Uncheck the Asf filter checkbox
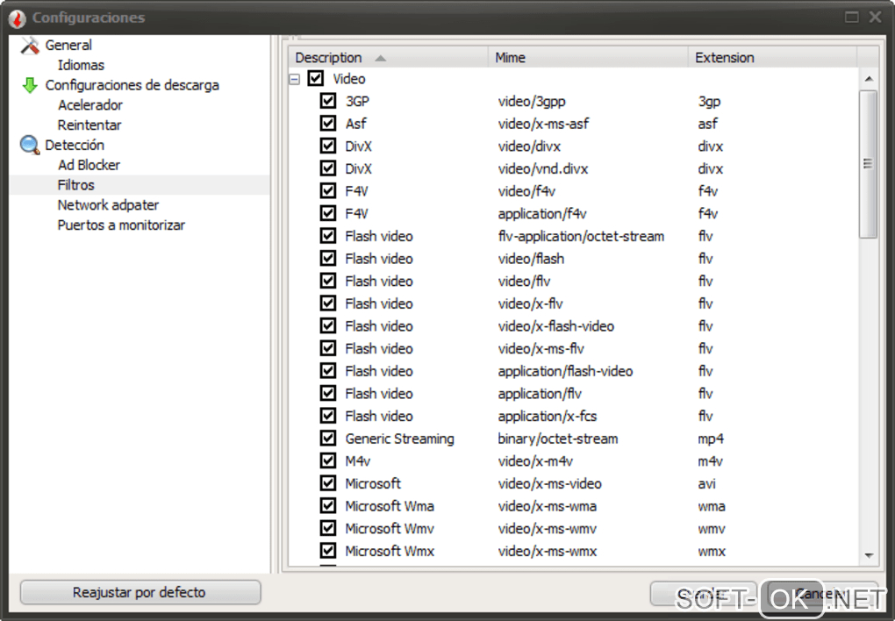The width and height of the screenshot is (895, 621). (327, 124)
